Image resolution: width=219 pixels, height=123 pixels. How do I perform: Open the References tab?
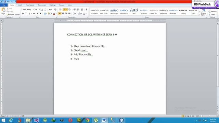[x=42, y=5]
